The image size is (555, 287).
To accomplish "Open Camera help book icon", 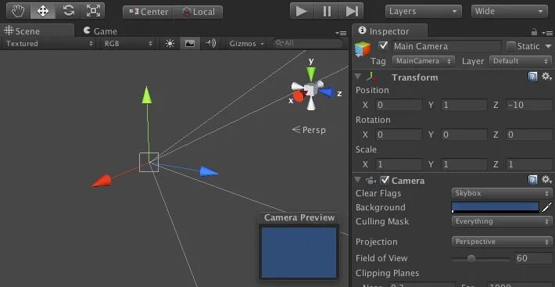I will tap(532, 180).
